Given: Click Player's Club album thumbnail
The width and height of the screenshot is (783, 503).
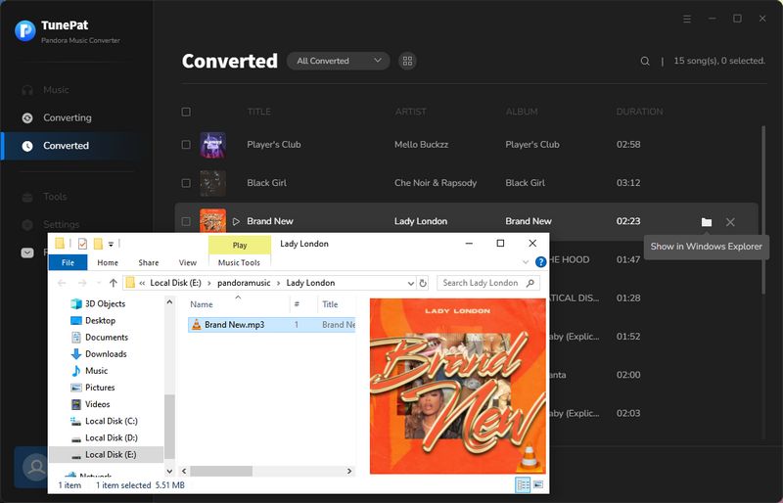Looking at the screenshot, I should 212,145.
